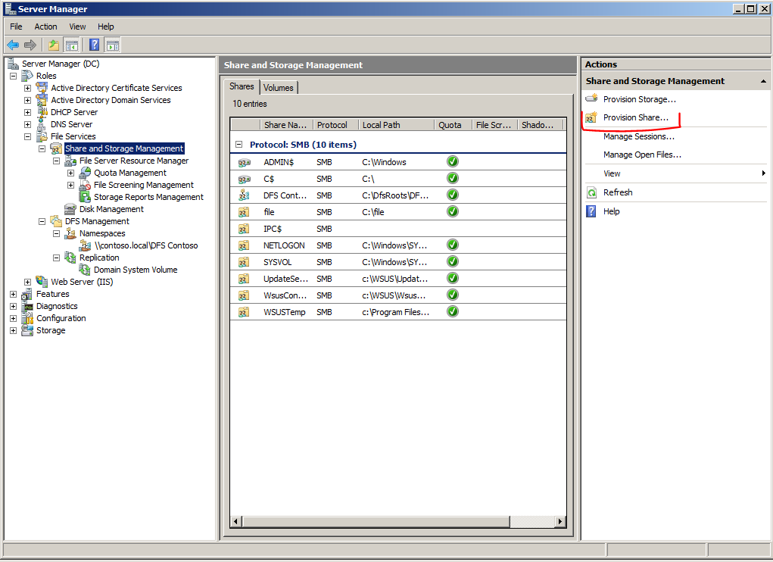Click Manage Sessions... action

tap(638, 136)
